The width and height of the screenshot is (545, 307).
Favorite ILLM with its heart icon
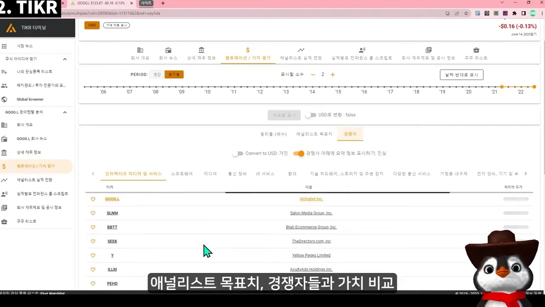93,269
